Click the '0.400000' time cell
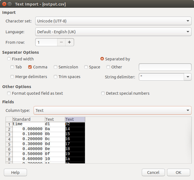Screen dimensions: 194x180 [x=29, y=149]
